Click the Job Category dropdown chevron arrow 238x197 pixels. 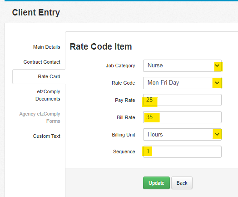(217, 66)
